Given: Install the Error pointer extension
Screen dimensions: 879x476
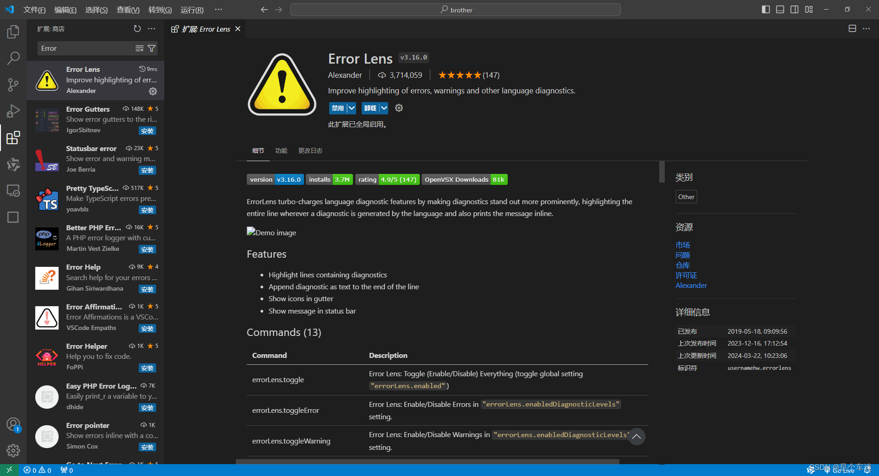Looking at the screenshot, I should [x=147, y=447].
